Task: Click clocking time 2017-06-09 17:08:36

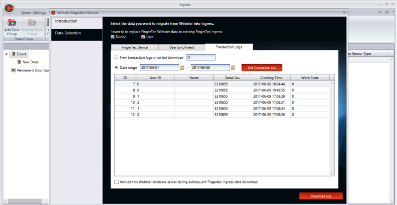Action: (269, 115)
